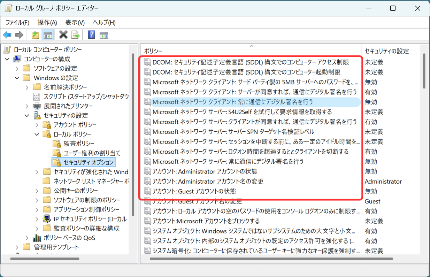Click the Delete X toolbar icon
The image size is (430, 277).
click(63, 35)
